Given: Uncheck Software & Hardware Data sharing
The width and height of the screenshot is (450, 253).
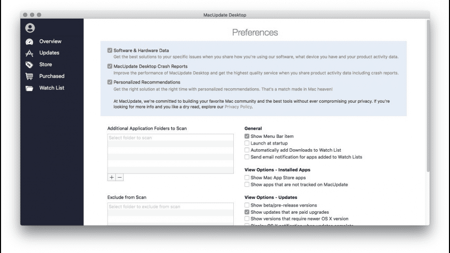Looking at the screenshot, I should [x=110, y=51].
